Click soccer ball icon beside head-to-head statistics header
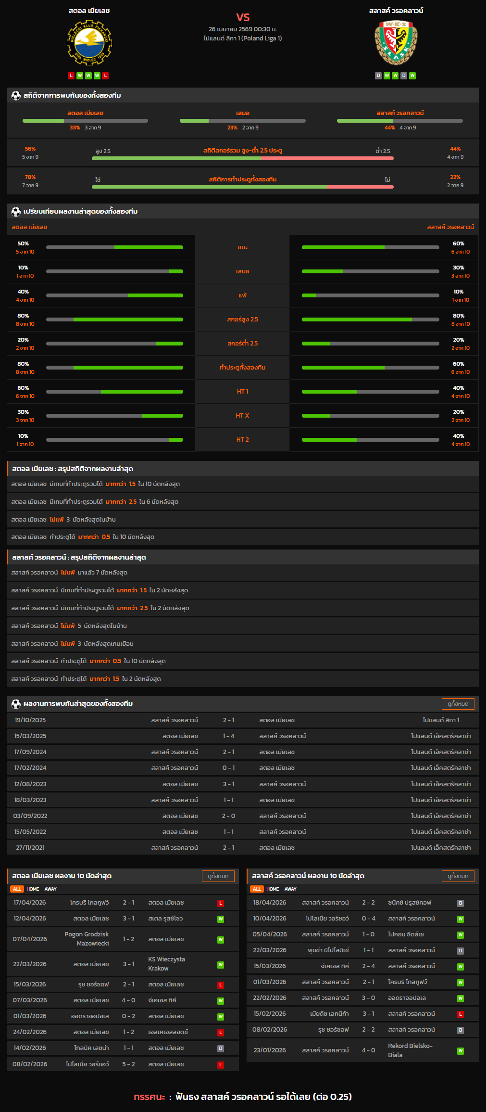Image resolution: width=486 pixels, height=1112 pixels. click(16, 95)
